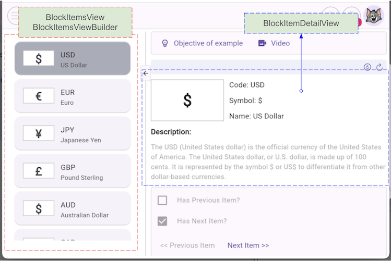
Task: Toggle the Has Previous Item checkbox
Action: [162, 200]
